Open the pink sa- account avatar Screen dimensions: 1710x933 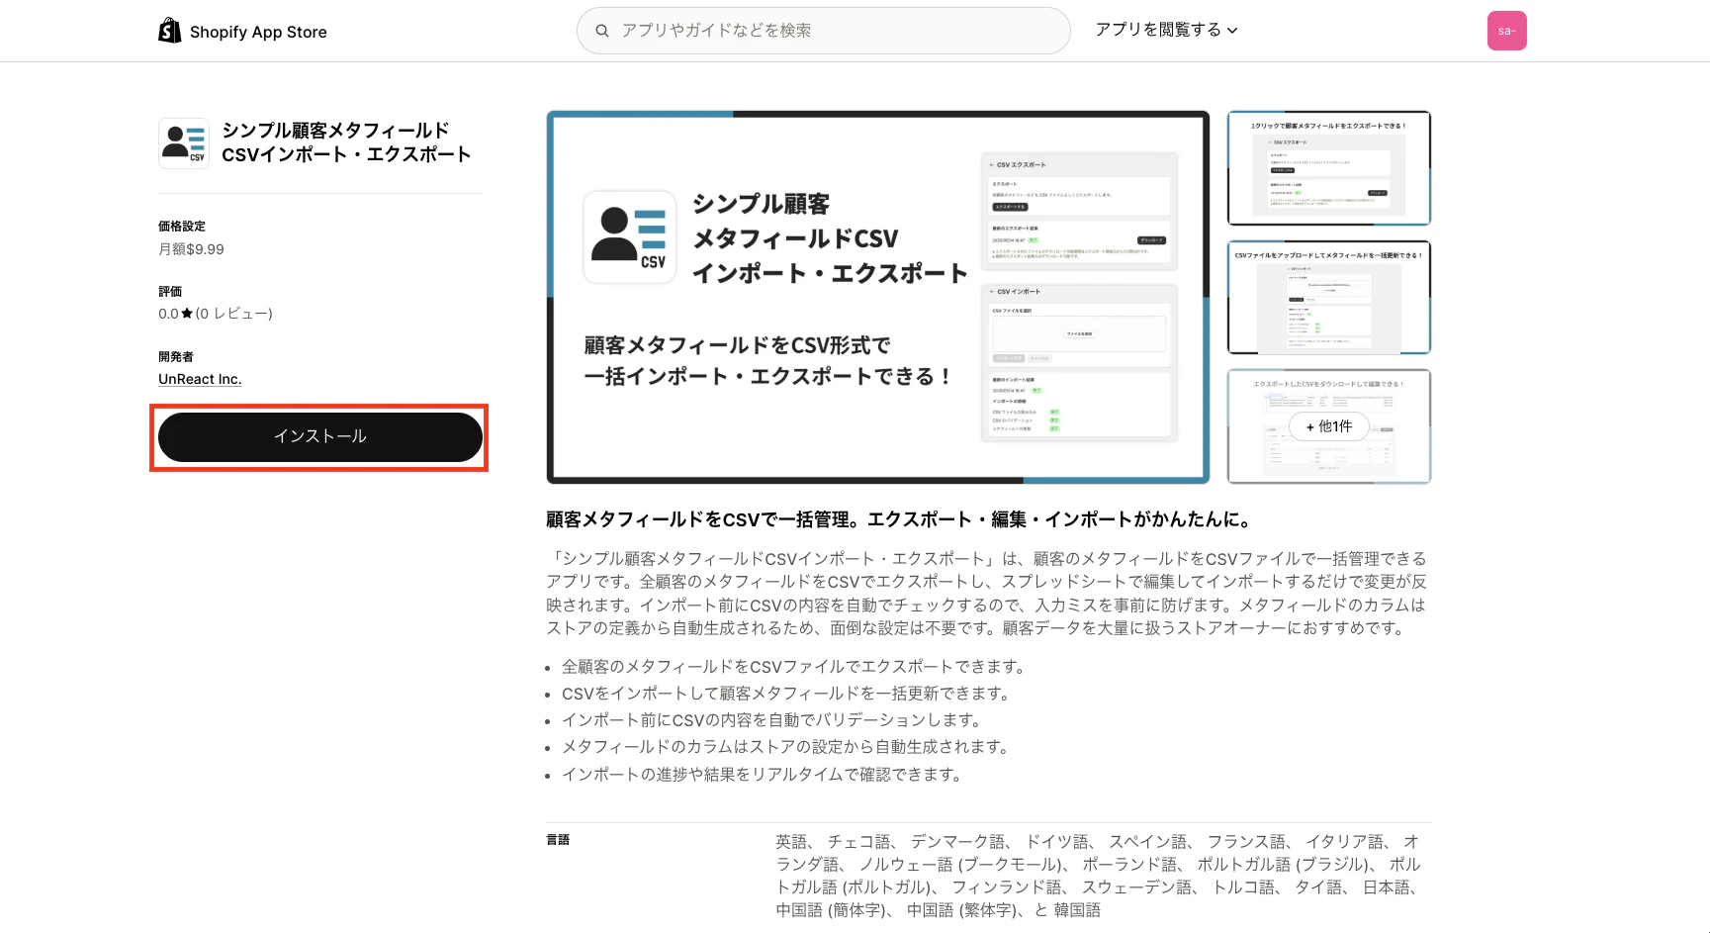[1506, 31]
